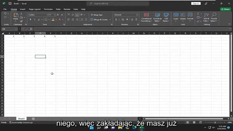Screen dimensions: 233x131
Task: Open Find & Select menu
Action: (x=214, y=17)
